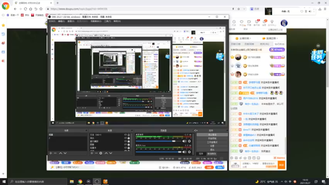Open 消息 messages icon on Douyu

264,23
